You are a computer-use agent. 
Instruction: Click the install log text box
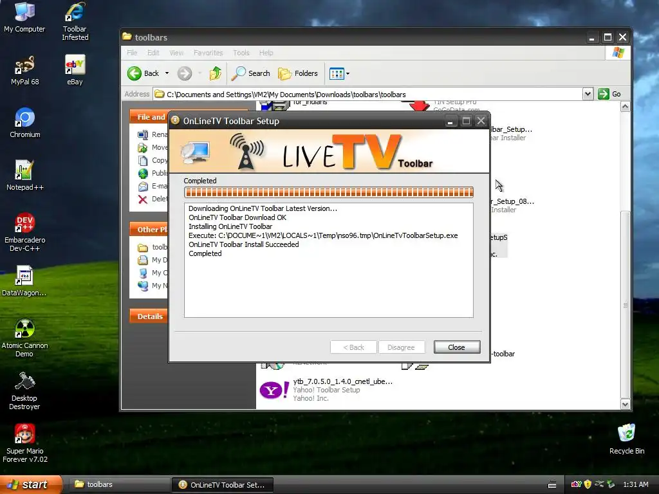pyautogui.click(x=329, y=260)
